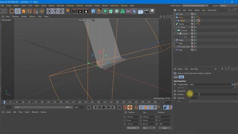238x134 pixels.
Task: Toggle Autokeying button
Action: coord(130,108)
